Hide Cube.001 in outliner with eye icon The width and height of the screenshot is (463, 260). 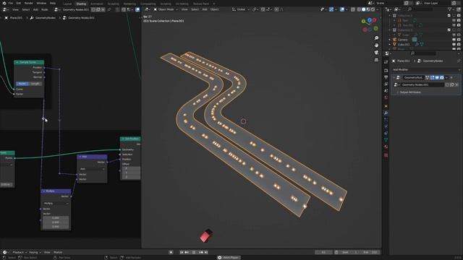click(x=454, y=45)
